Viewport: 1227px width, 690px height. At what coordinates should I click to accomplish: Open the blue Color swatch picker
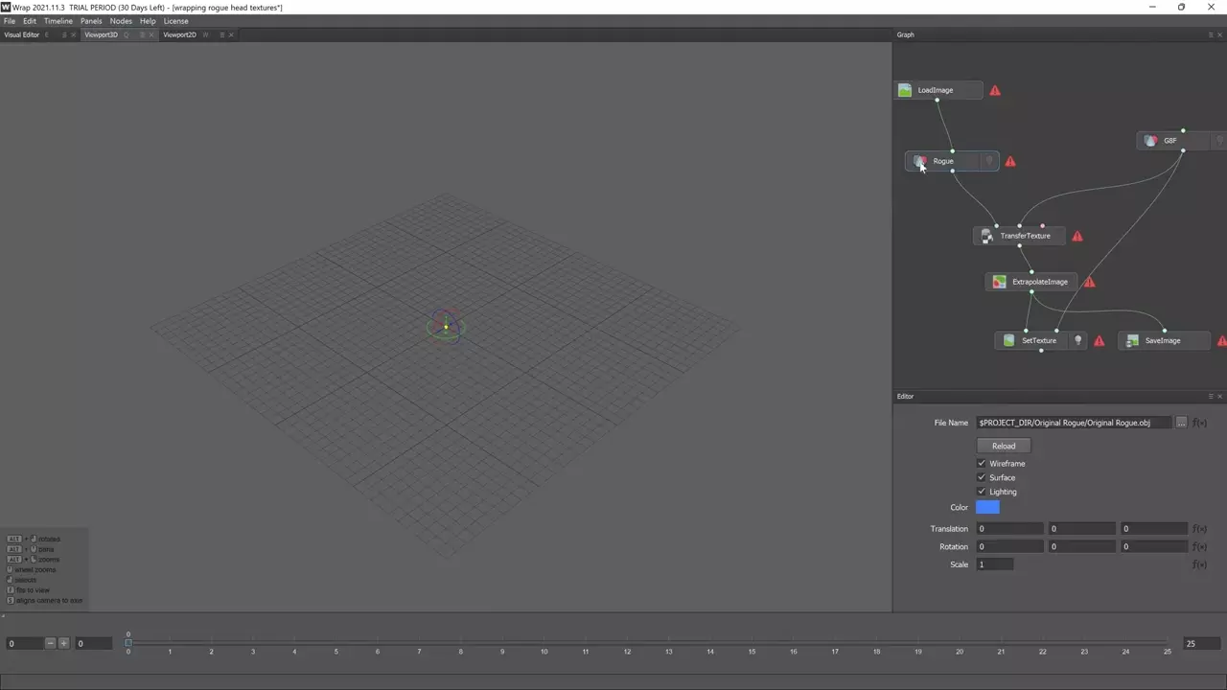(x=987, y=507)
